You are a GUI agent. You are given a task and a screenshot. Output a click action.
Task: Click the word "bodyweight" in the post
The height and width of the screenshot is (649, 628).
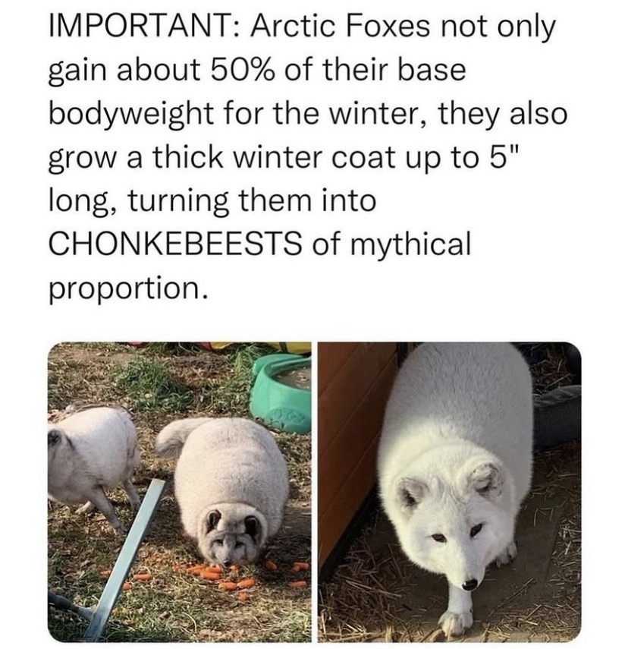tap(130, 116)
